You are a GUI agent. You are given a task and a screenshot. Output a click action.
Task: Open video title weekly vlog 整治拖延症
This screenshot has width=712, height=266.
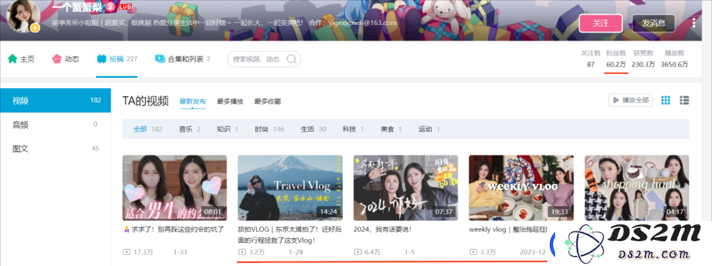pyautogui.click(x=508, y=230)
